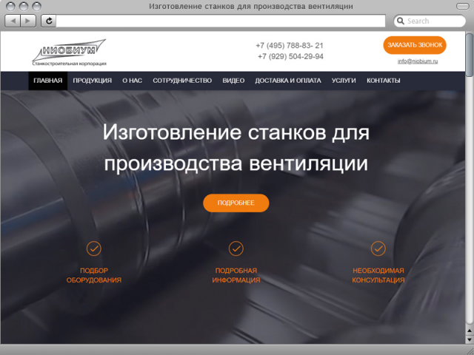
Task: Click the scrollbar up arrow near the bottom
Action: pos(470,331)
